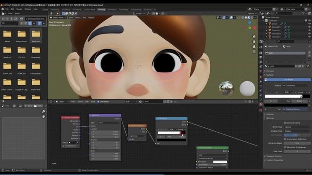The width and height of the screenshot is (312, 175).
Task: Click ColorRamp node white gradient bar
Action: 172,133
